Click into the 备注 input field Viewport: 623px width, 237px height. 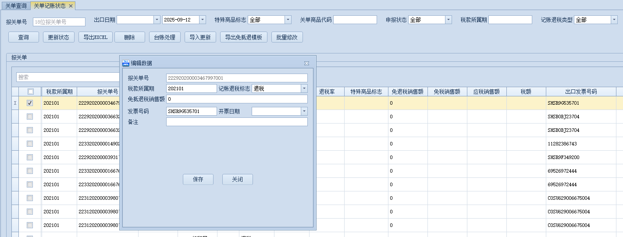(237, 122)
